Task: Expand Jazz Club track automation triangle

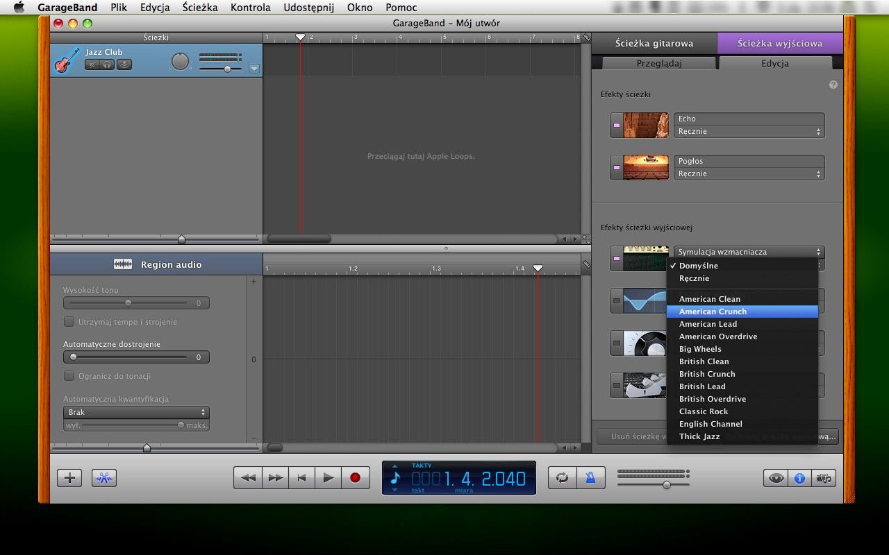Action: pos(254,69)
